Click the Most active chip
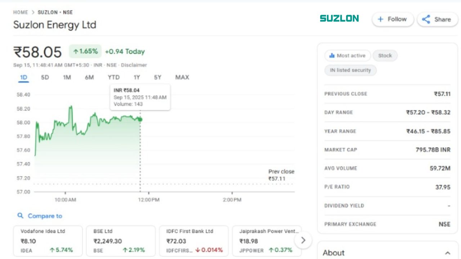461x259 pixels. pos(348,56)
